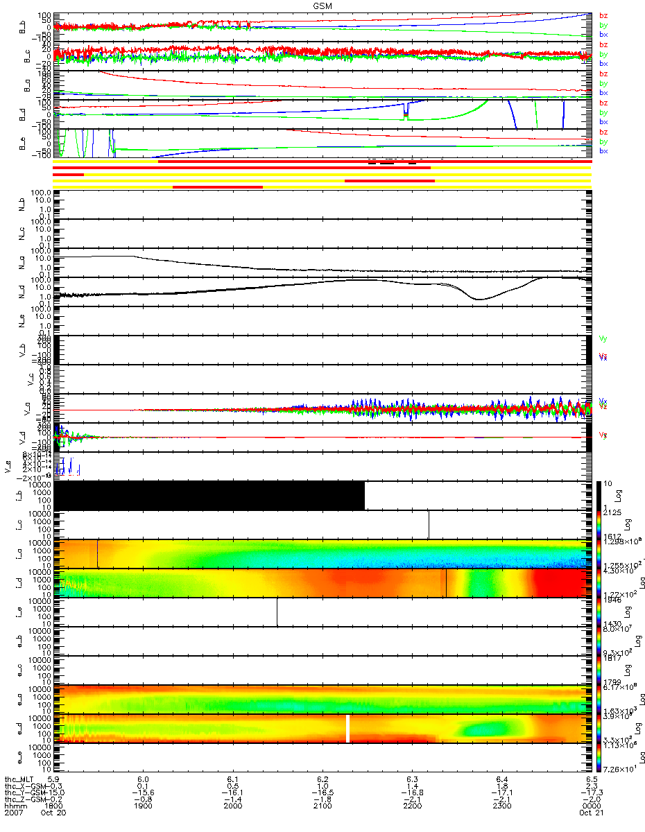Viewport: 645px width, 832px height.
Task: Select the bz legend of B_d panel
Action: (603, 103)
